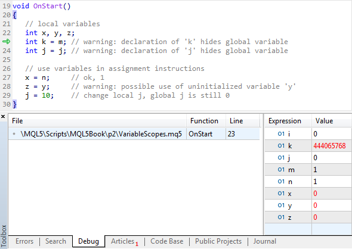Click the variable type icon beside m

click(x=281, y=170)
